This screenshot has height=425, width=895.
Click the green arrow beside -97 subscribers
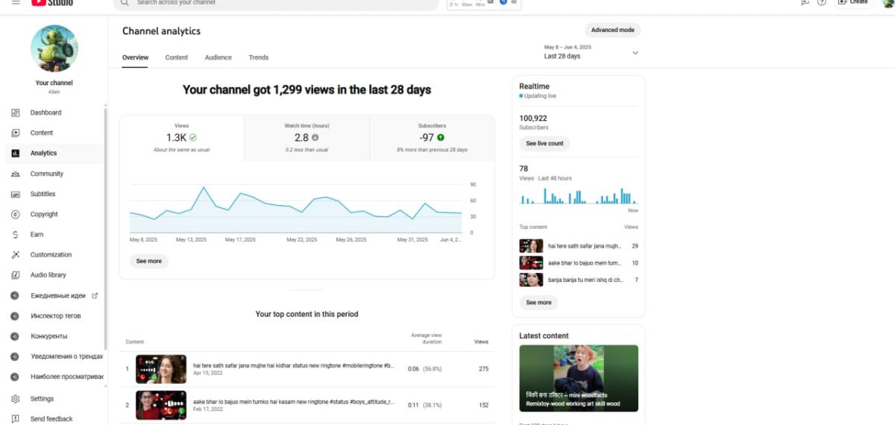[441, 138]
